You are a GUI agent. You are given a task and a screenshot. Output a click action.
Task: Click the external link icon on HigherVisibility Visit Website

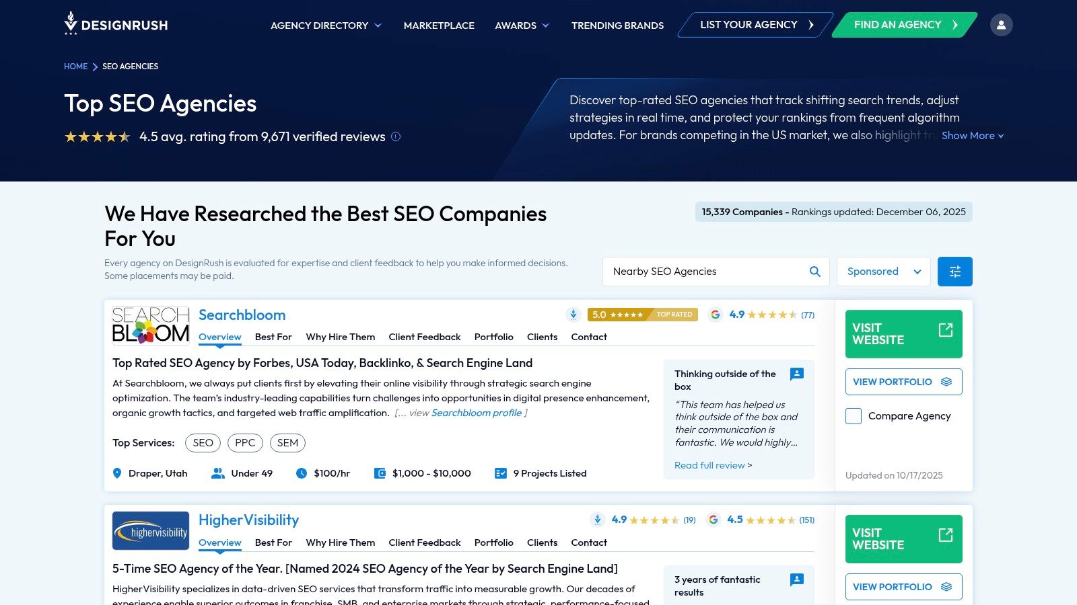(x=946, y=535)
